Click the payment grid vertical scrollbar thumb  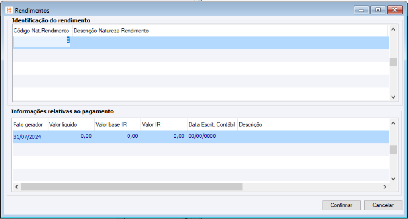pos(393,149)
